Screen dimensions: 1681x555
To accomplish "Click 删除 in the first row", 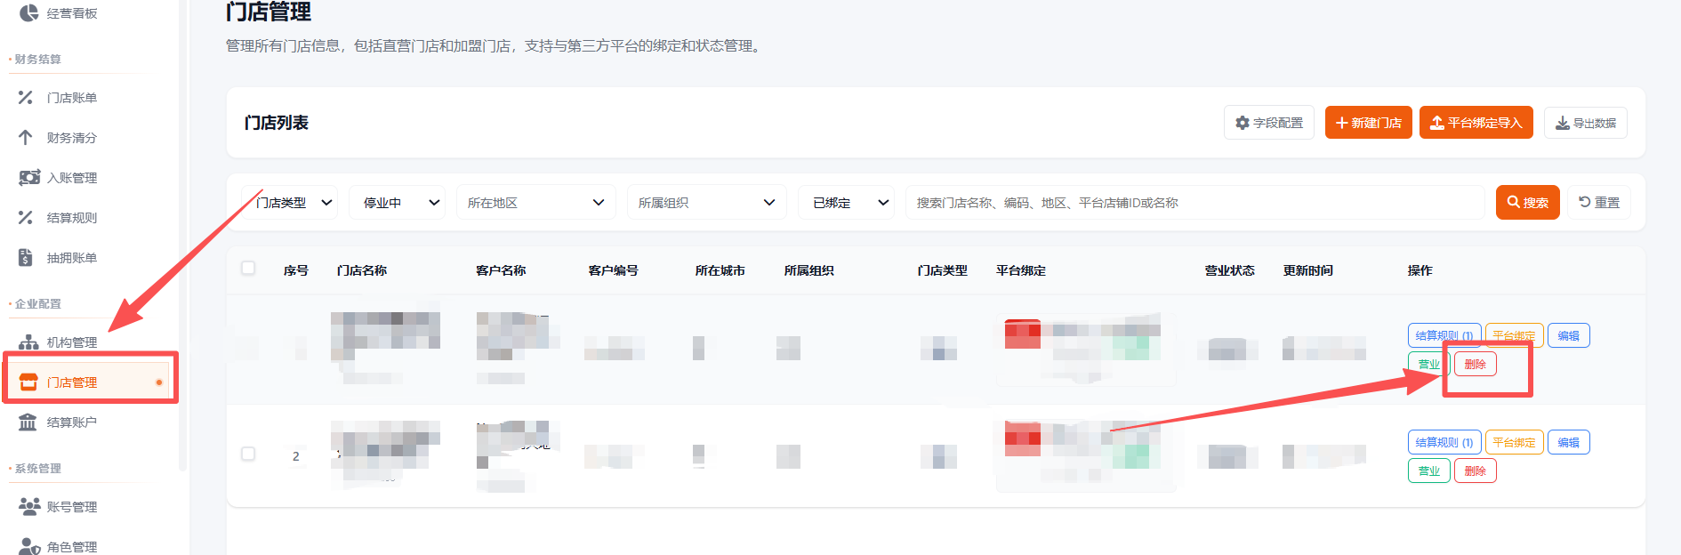I will click(1476, 364).
